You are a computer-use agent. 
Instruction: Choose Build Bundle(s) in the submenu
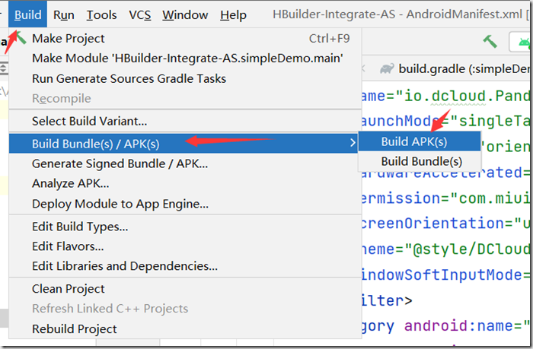[x=421, y=161]
